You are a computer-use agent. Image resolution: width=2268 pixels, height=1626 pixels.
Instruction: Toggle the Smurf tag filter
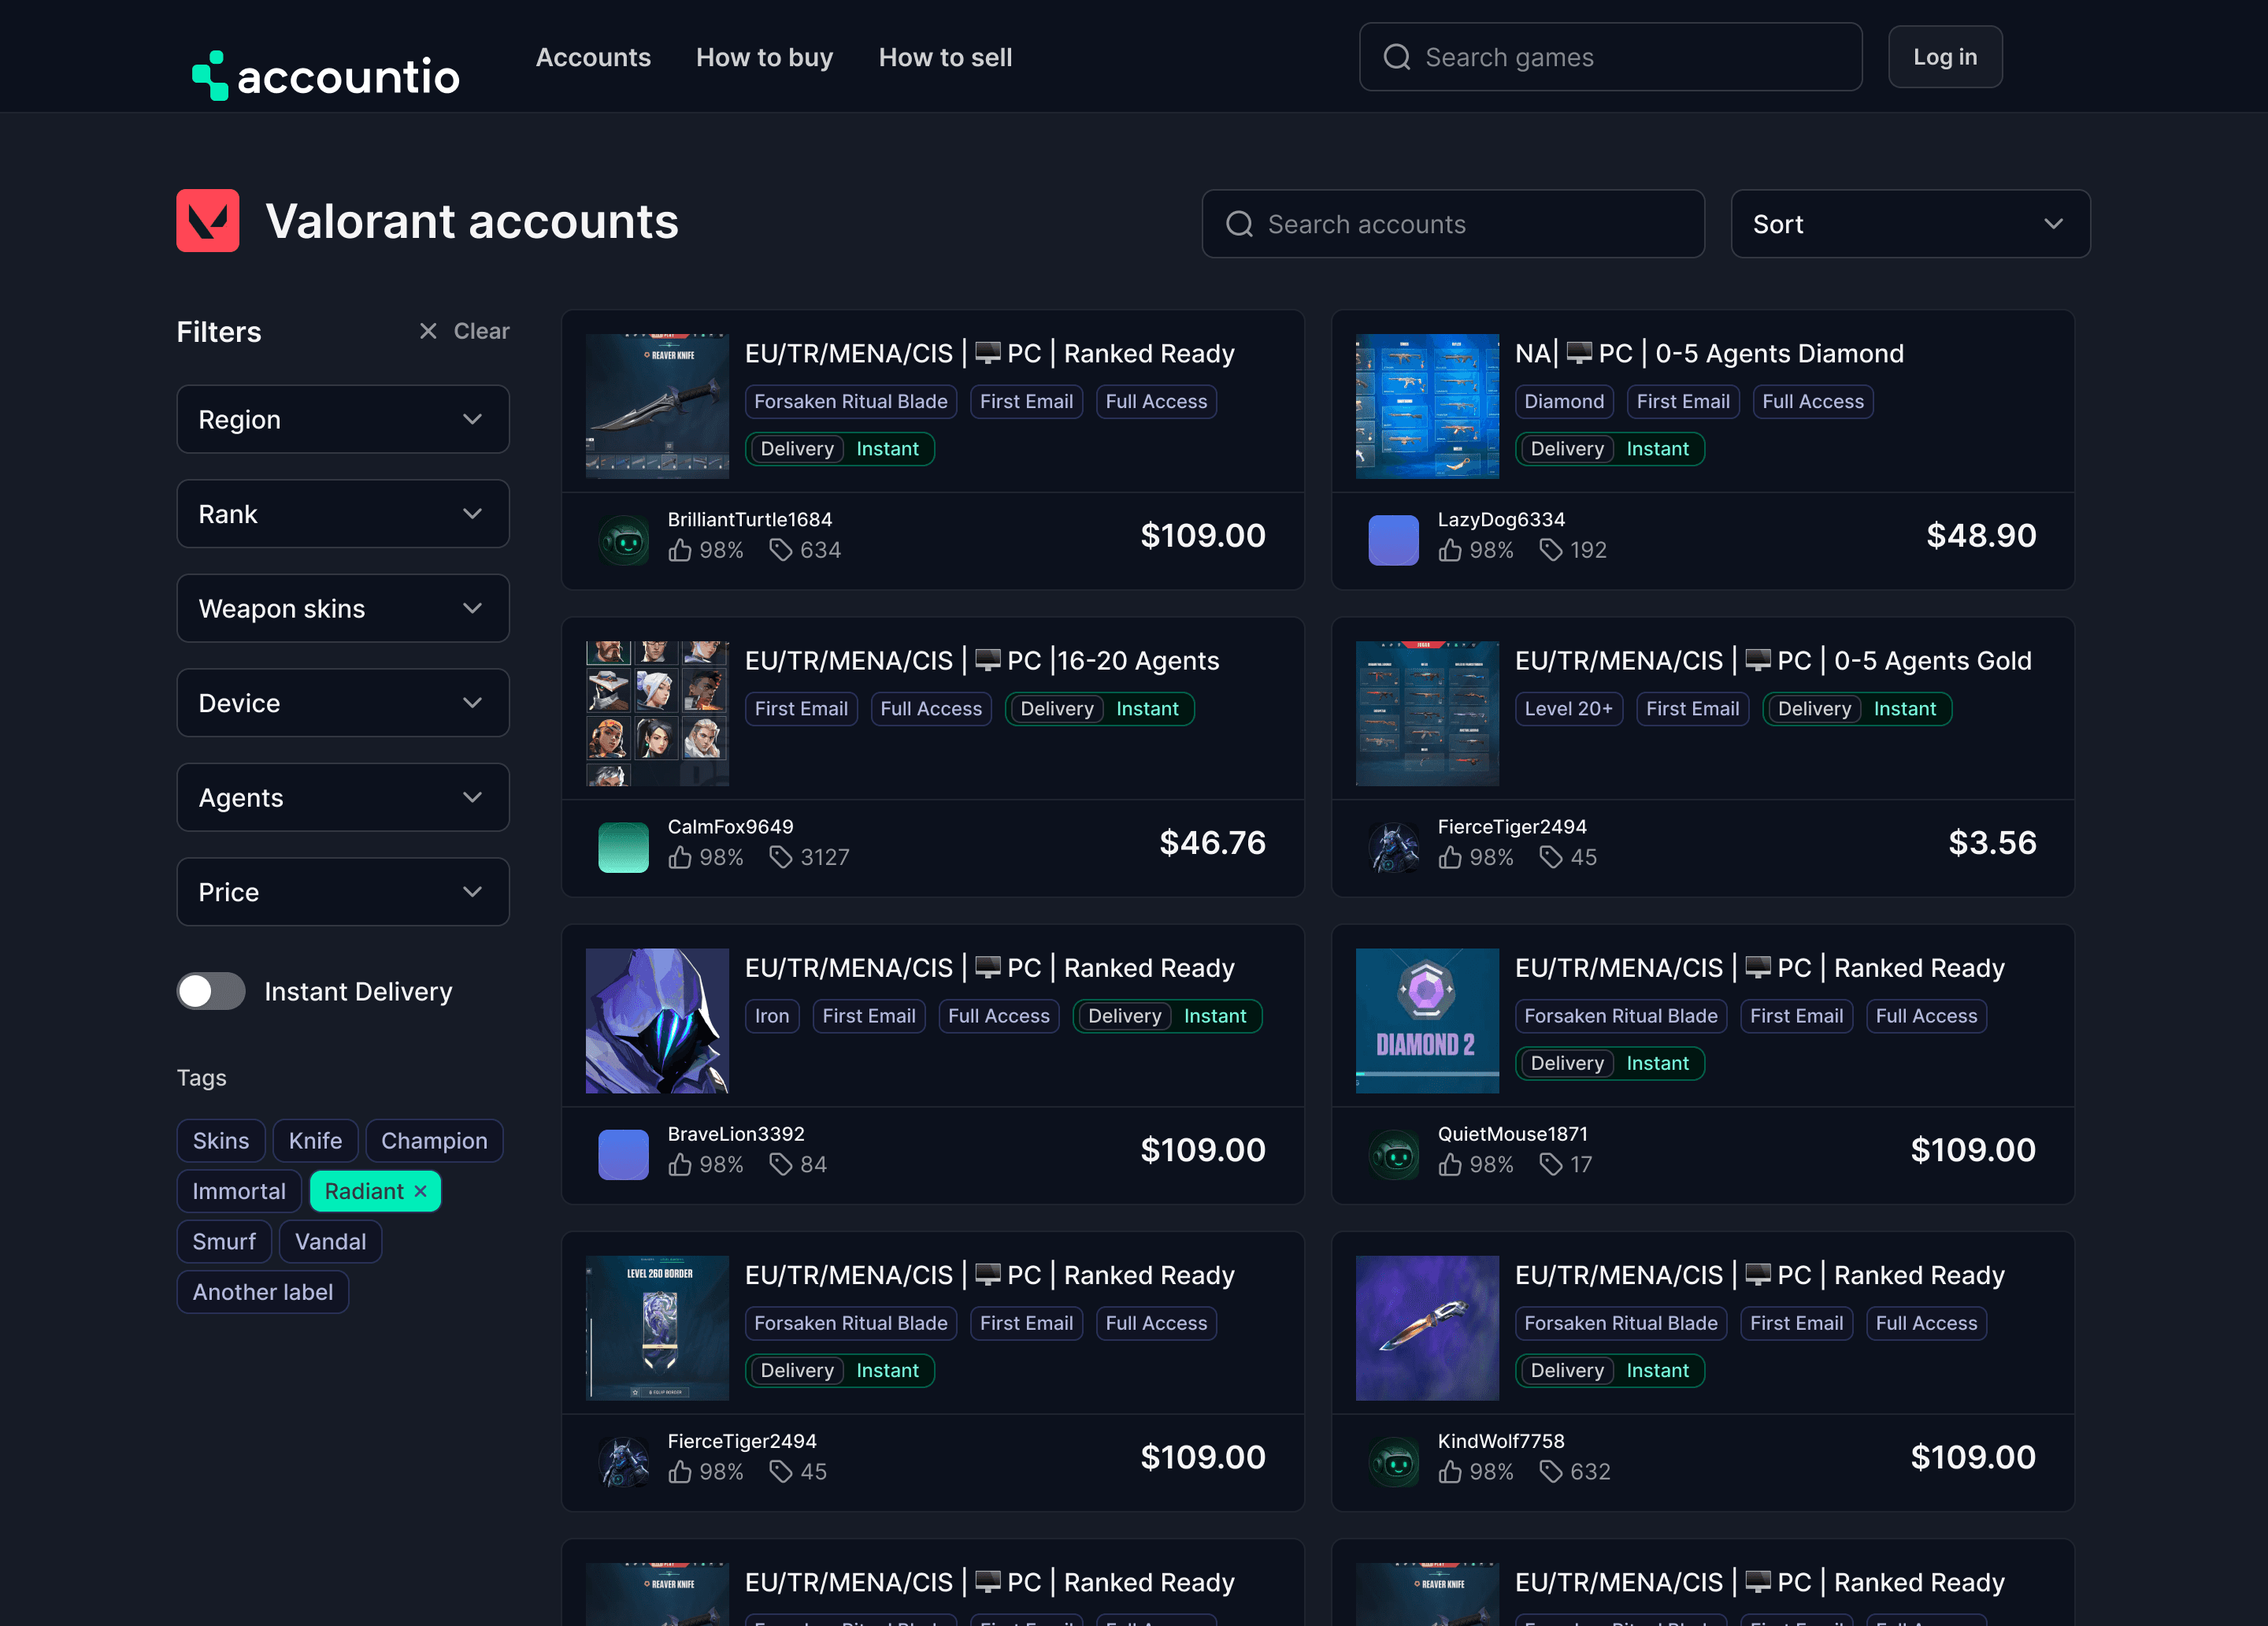coord(224,1242)
